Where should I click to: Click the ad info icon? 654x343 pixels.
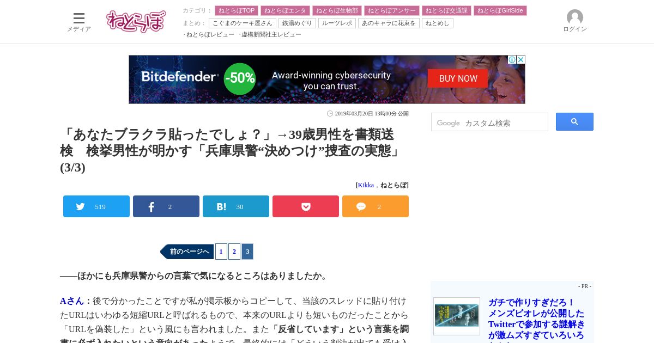click(x=512, y=59)
